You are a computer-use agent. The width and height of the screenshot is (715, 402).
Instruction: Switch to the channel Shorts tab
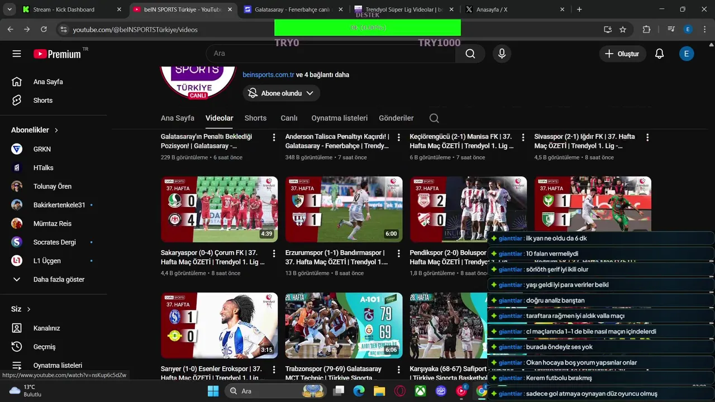click(x=255, y=118)
